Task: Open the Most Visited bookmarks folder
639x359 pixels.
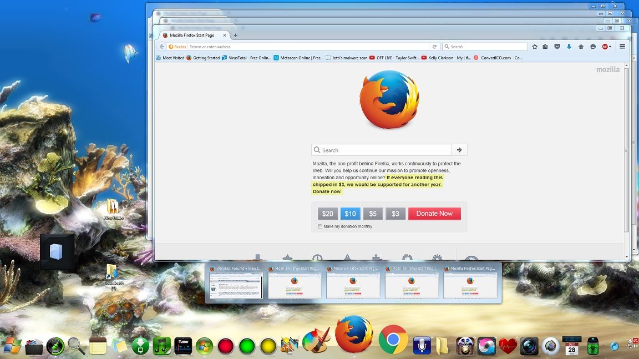Action: tap(170, 58)
